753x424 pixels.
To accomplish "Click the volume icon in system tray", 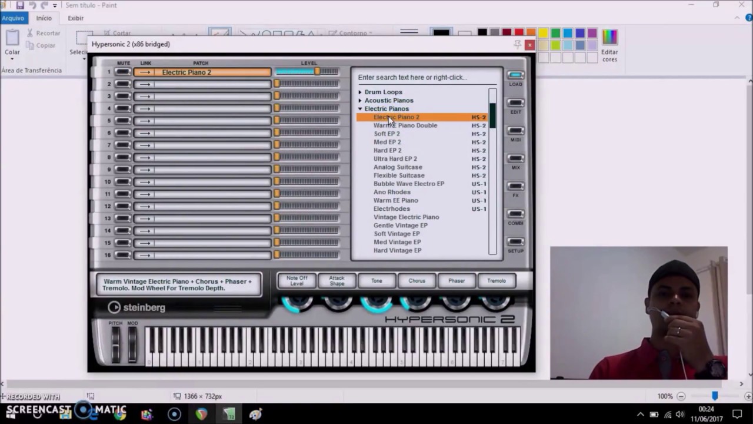I will pos(680,414).
